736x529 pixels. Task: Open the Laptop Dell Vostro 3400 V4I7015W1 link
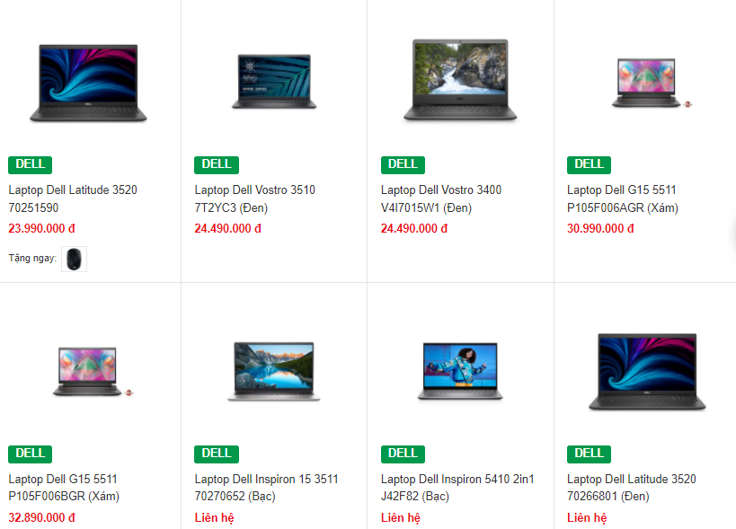[441, 198]
